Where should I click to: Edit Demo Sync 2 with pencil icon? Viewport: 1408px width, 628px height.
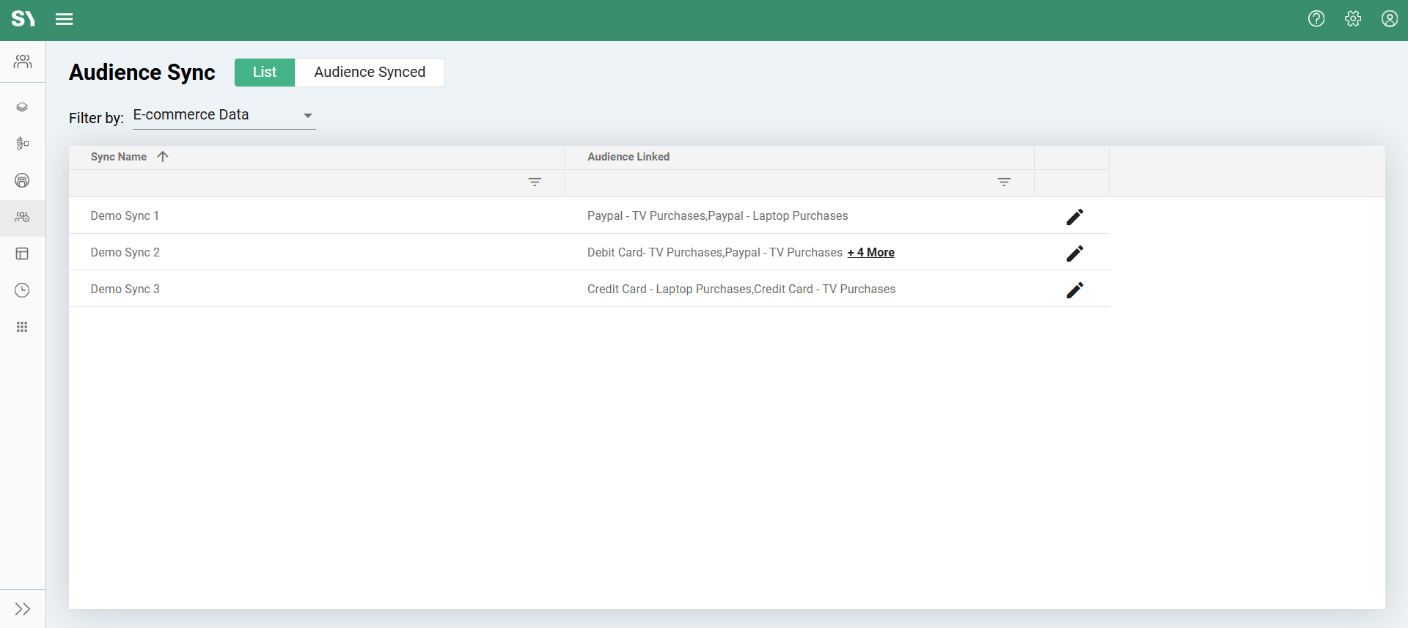pos(1074,253)
